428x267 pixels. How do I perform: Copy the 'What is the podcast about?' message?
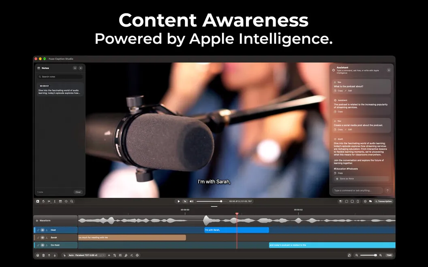click(x=338, y=91)
